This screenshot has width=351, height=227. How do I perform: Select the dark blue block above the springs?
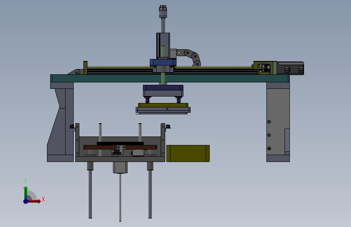click(163, 88)
